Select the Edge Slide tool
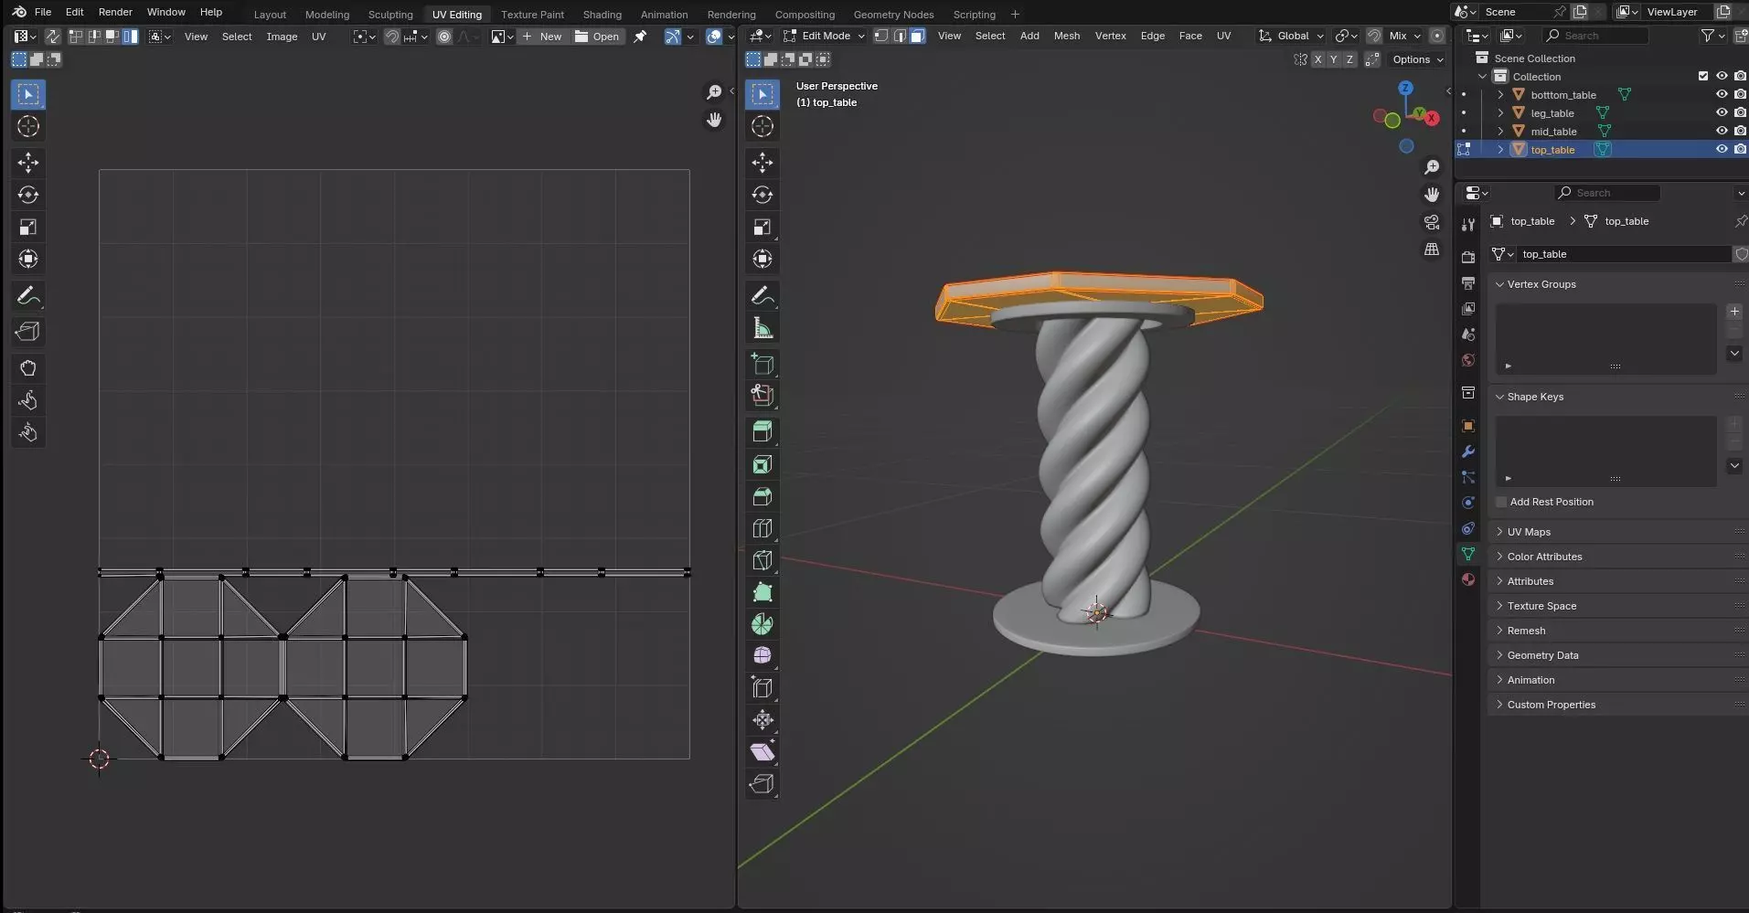Viewport: 1749px width, 913px height. [x=763, y=688]
